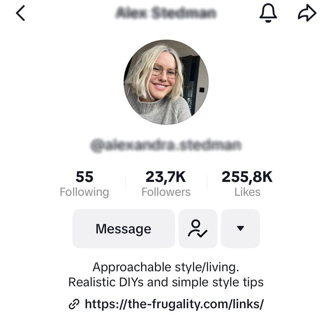
Task: Open the circular profile picture
Action: pos(166,82)
